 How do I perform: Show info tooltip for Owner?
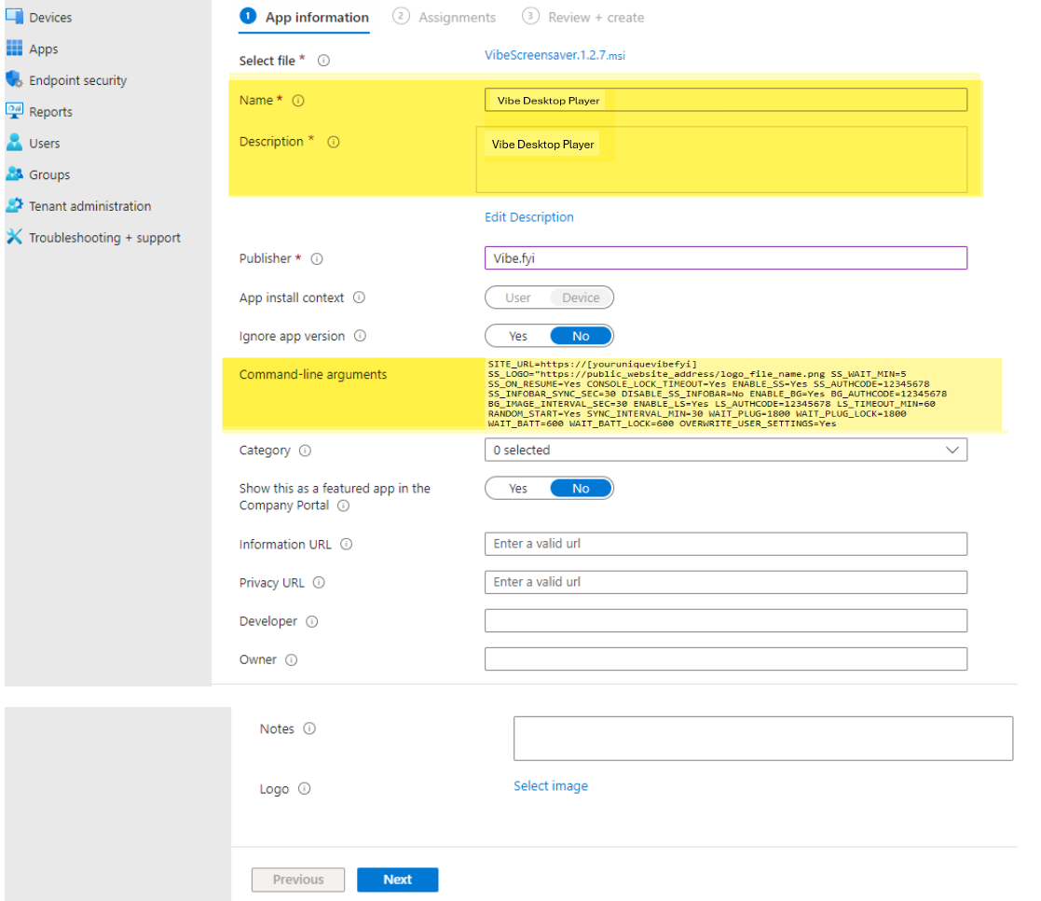291,659
